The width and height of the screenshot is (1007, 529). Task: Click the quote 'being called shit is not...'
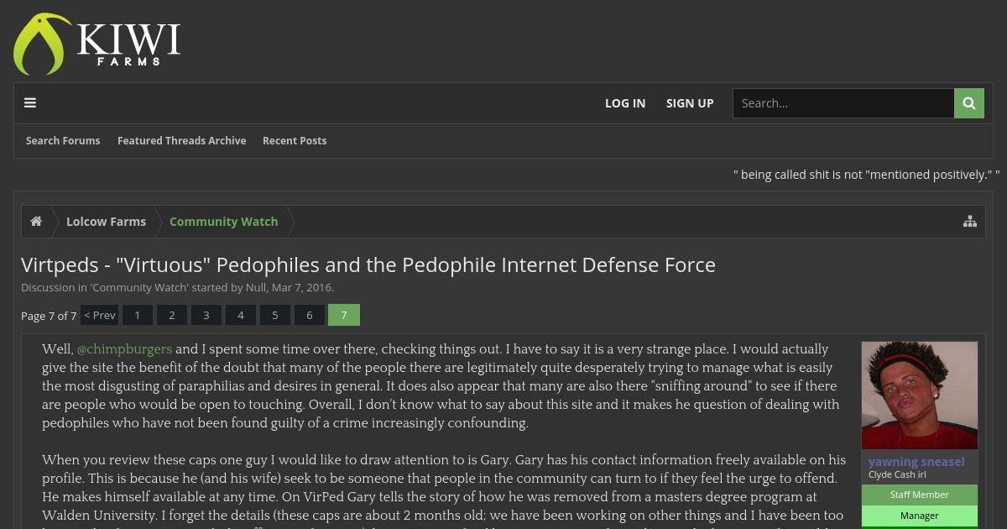click(867, 175)
